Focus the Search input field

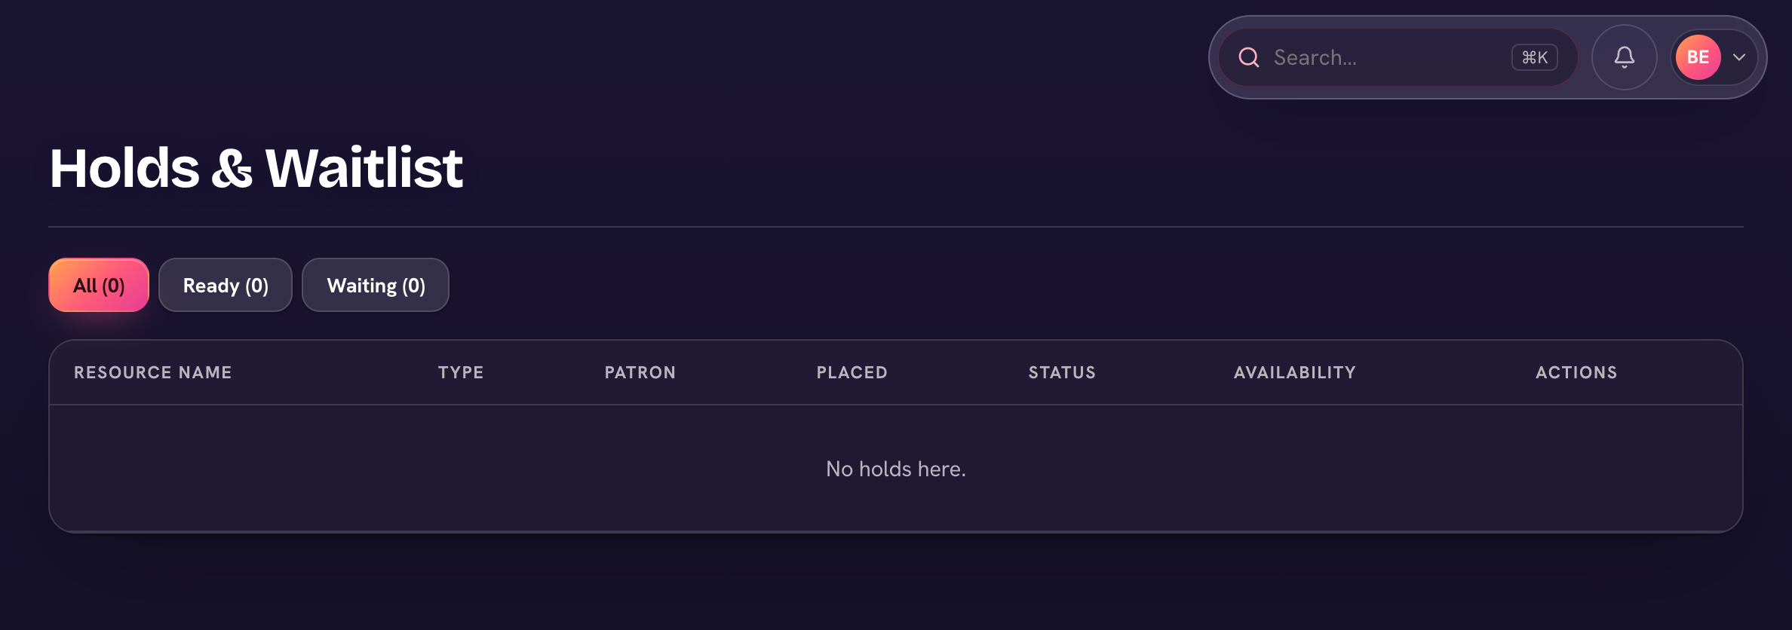pos(1398,57)
